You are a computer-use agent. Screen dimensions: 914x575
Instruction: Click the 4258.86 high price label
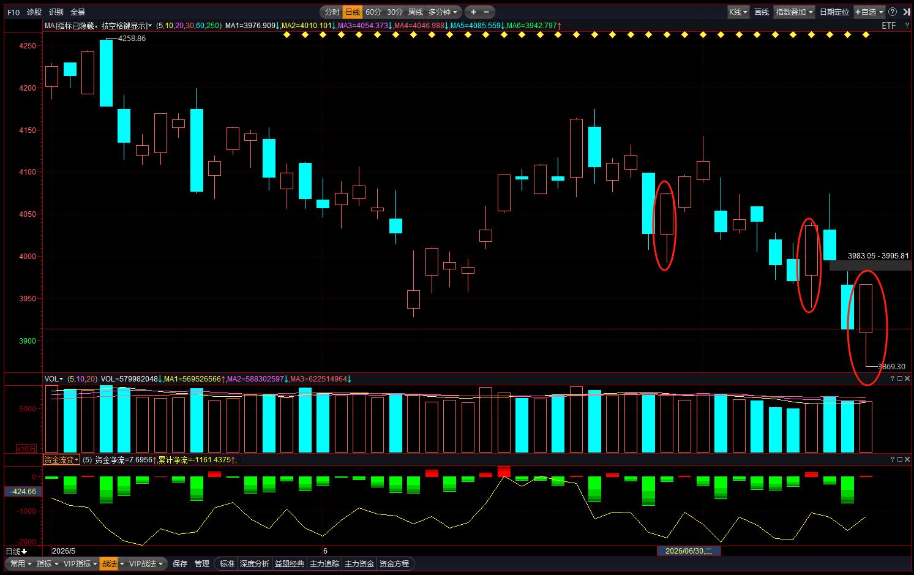pos(132,38)
